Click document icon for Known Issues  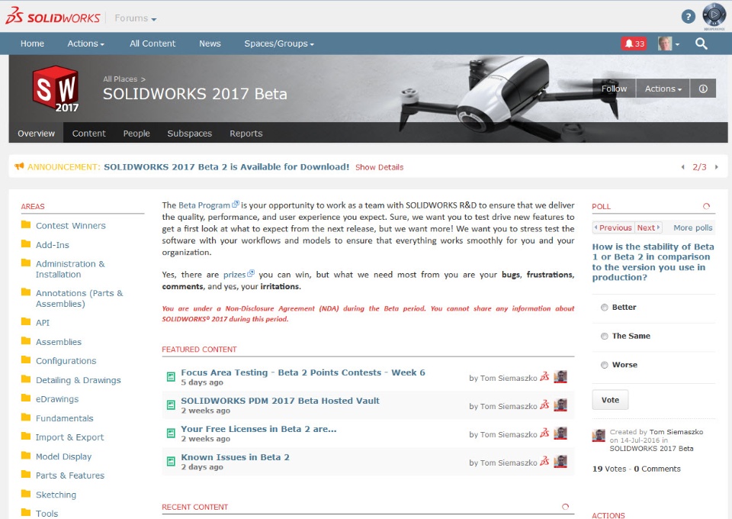(171, 462)
